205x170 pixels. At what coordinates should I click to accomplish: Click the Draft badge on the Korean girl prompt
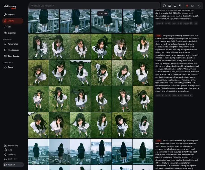[x=158, y=36]
